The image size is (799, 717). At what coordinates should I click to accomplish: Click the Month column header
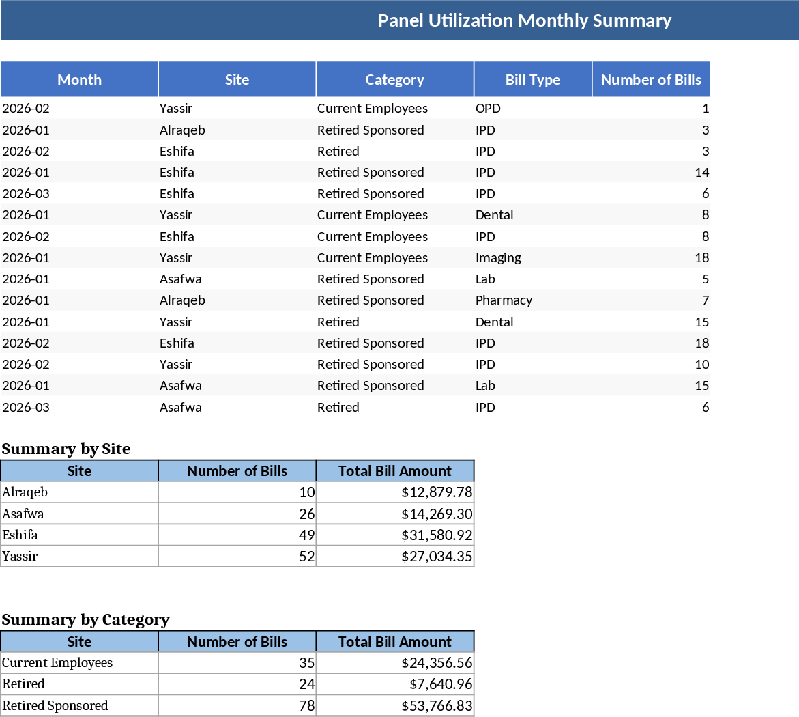point(79,79)
